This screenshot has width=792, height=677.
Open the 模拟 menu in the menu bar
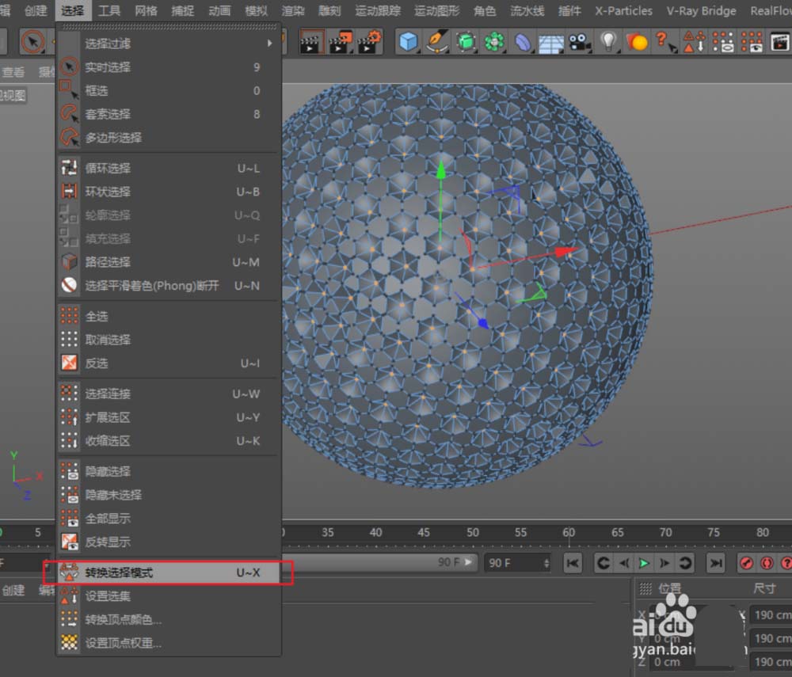point(256,11)
